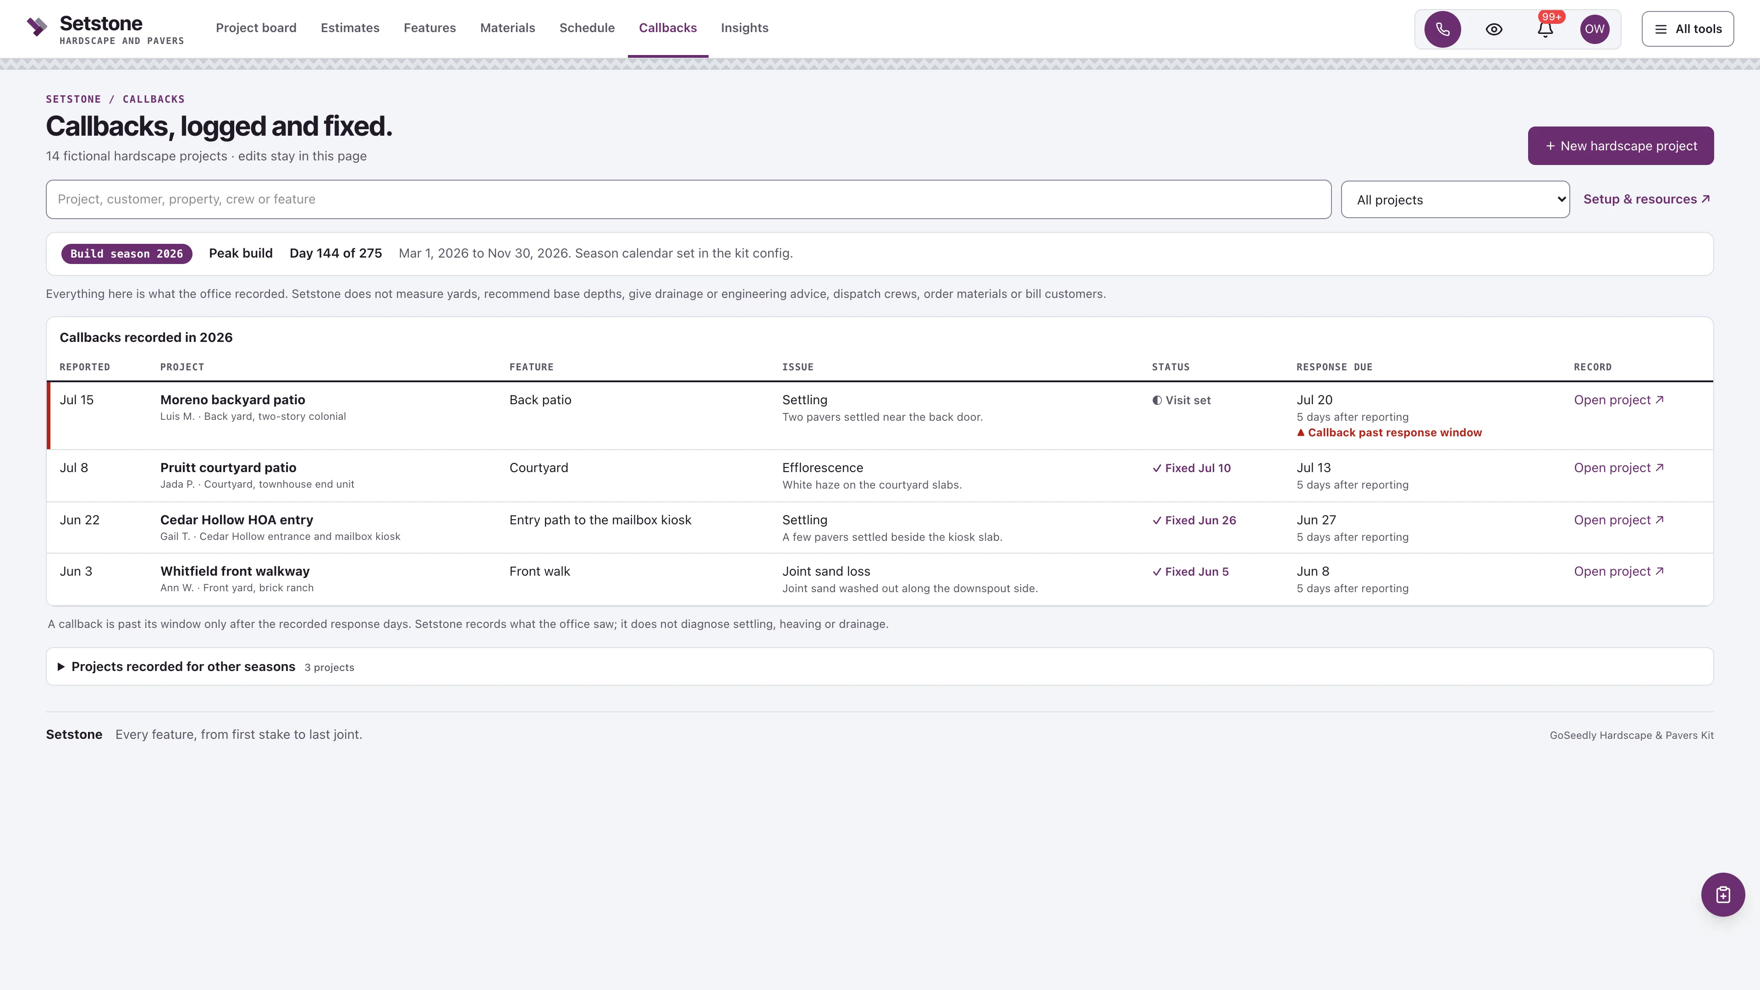
Task: Open the All tools menu
Action: point(1688,29)
